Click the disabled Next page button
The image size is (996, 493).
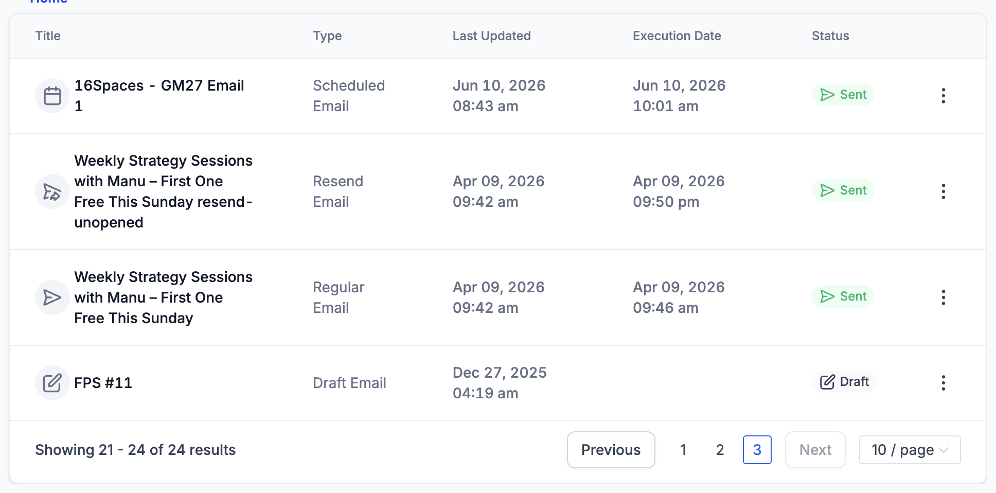click(815, 450)
